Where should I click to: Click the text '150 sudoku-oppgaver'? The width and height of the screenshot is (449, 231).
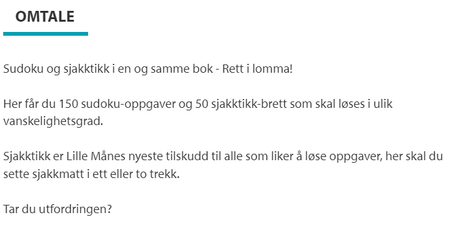[117, 104]
